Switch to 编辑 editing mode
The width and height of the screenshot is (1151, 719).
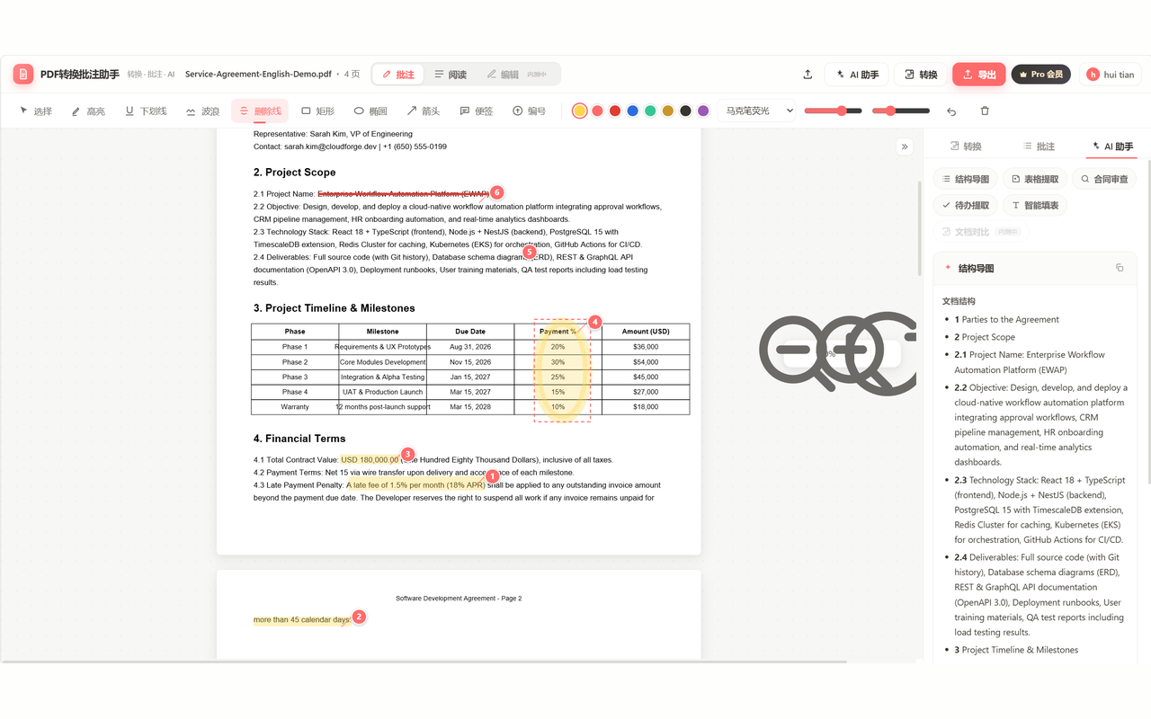point(517,75)
